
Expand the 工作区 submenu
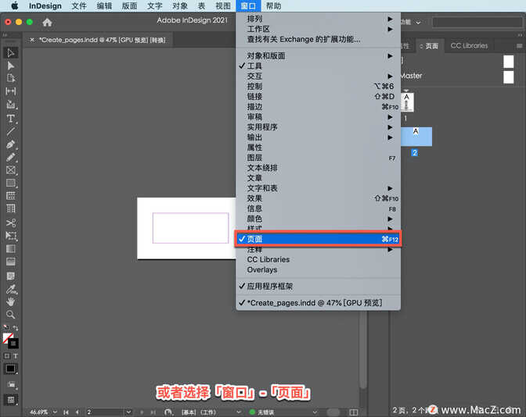pos(319,29)
